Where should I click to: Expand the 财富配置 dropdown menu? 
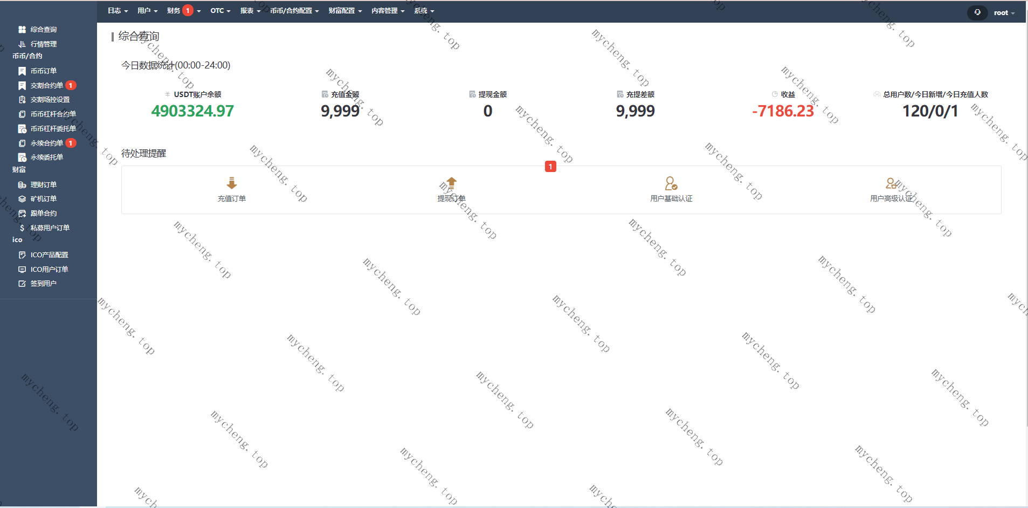pyautogui.click(x=345, y=11)
